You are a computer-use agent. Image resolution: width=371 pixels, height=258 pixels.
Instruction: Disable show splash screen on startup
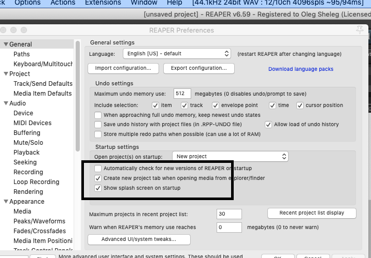98,188
